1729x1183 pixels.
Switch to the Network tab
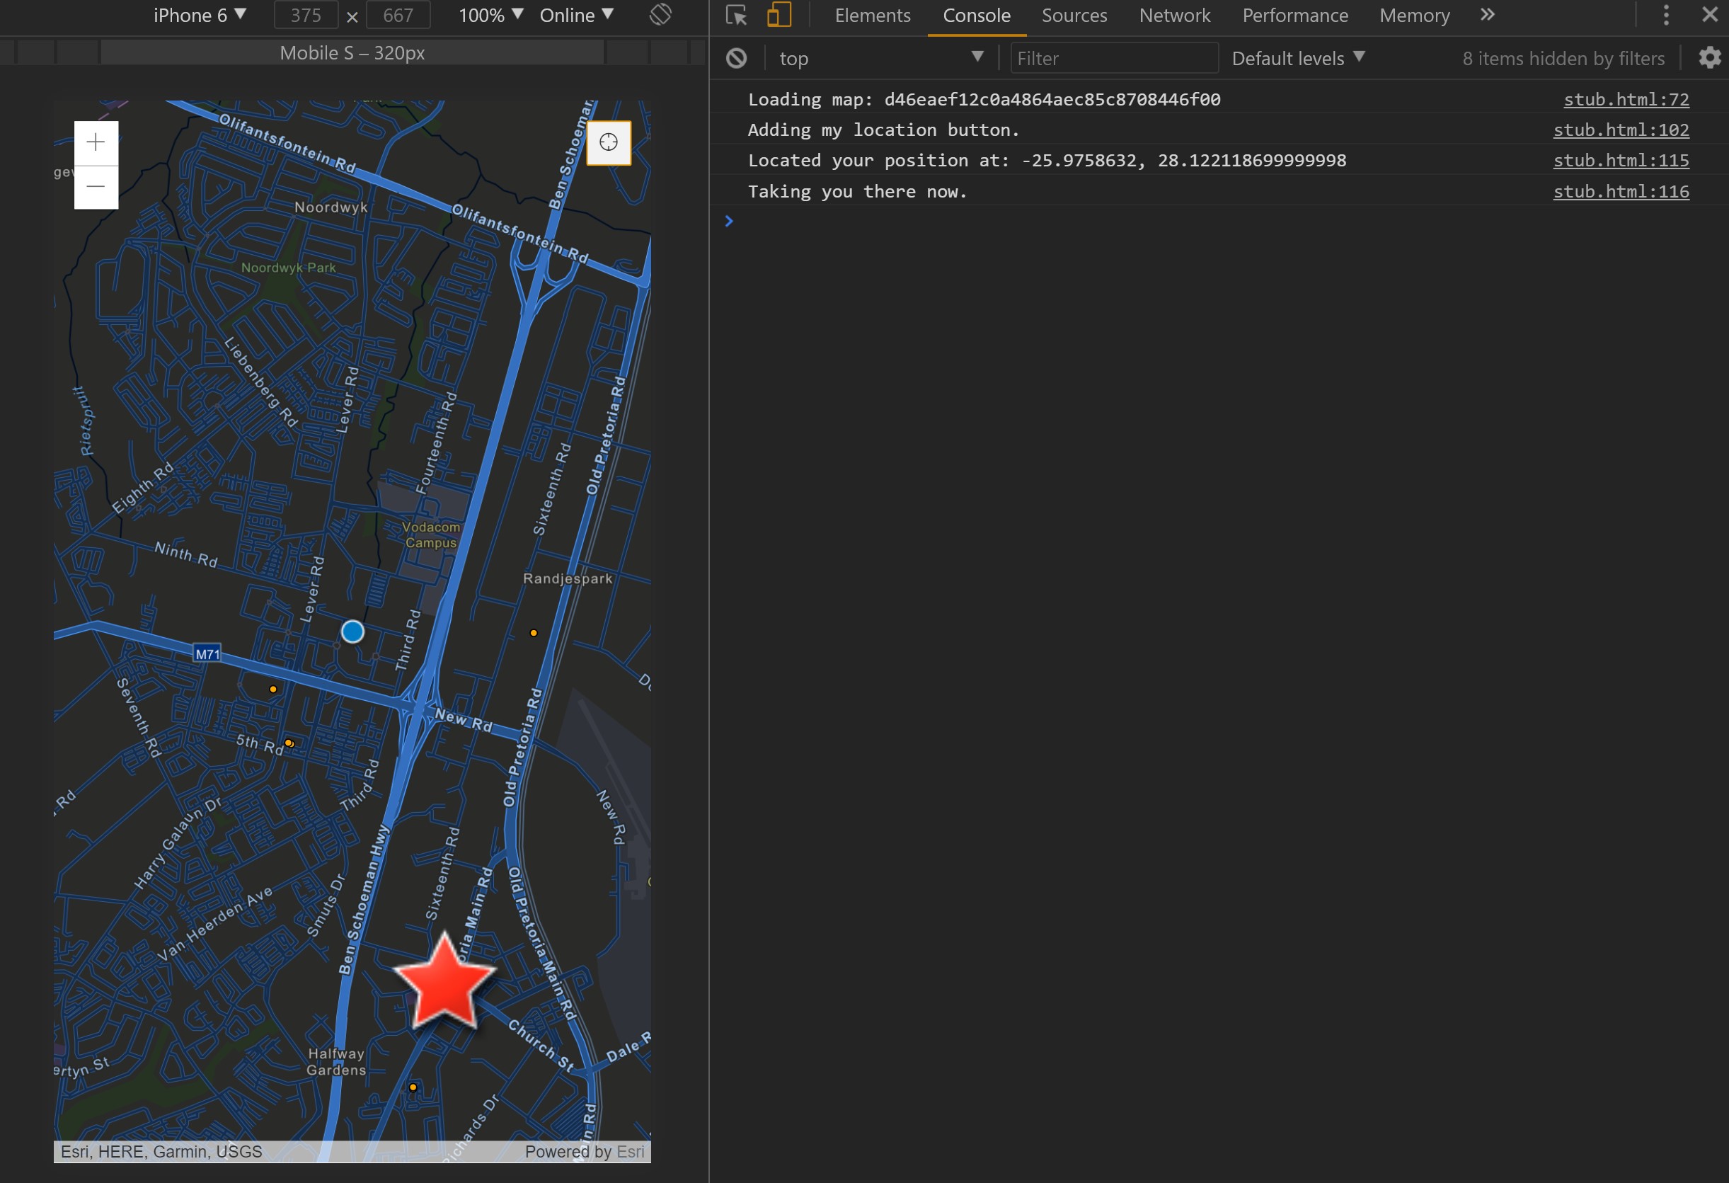[1174, 15]
